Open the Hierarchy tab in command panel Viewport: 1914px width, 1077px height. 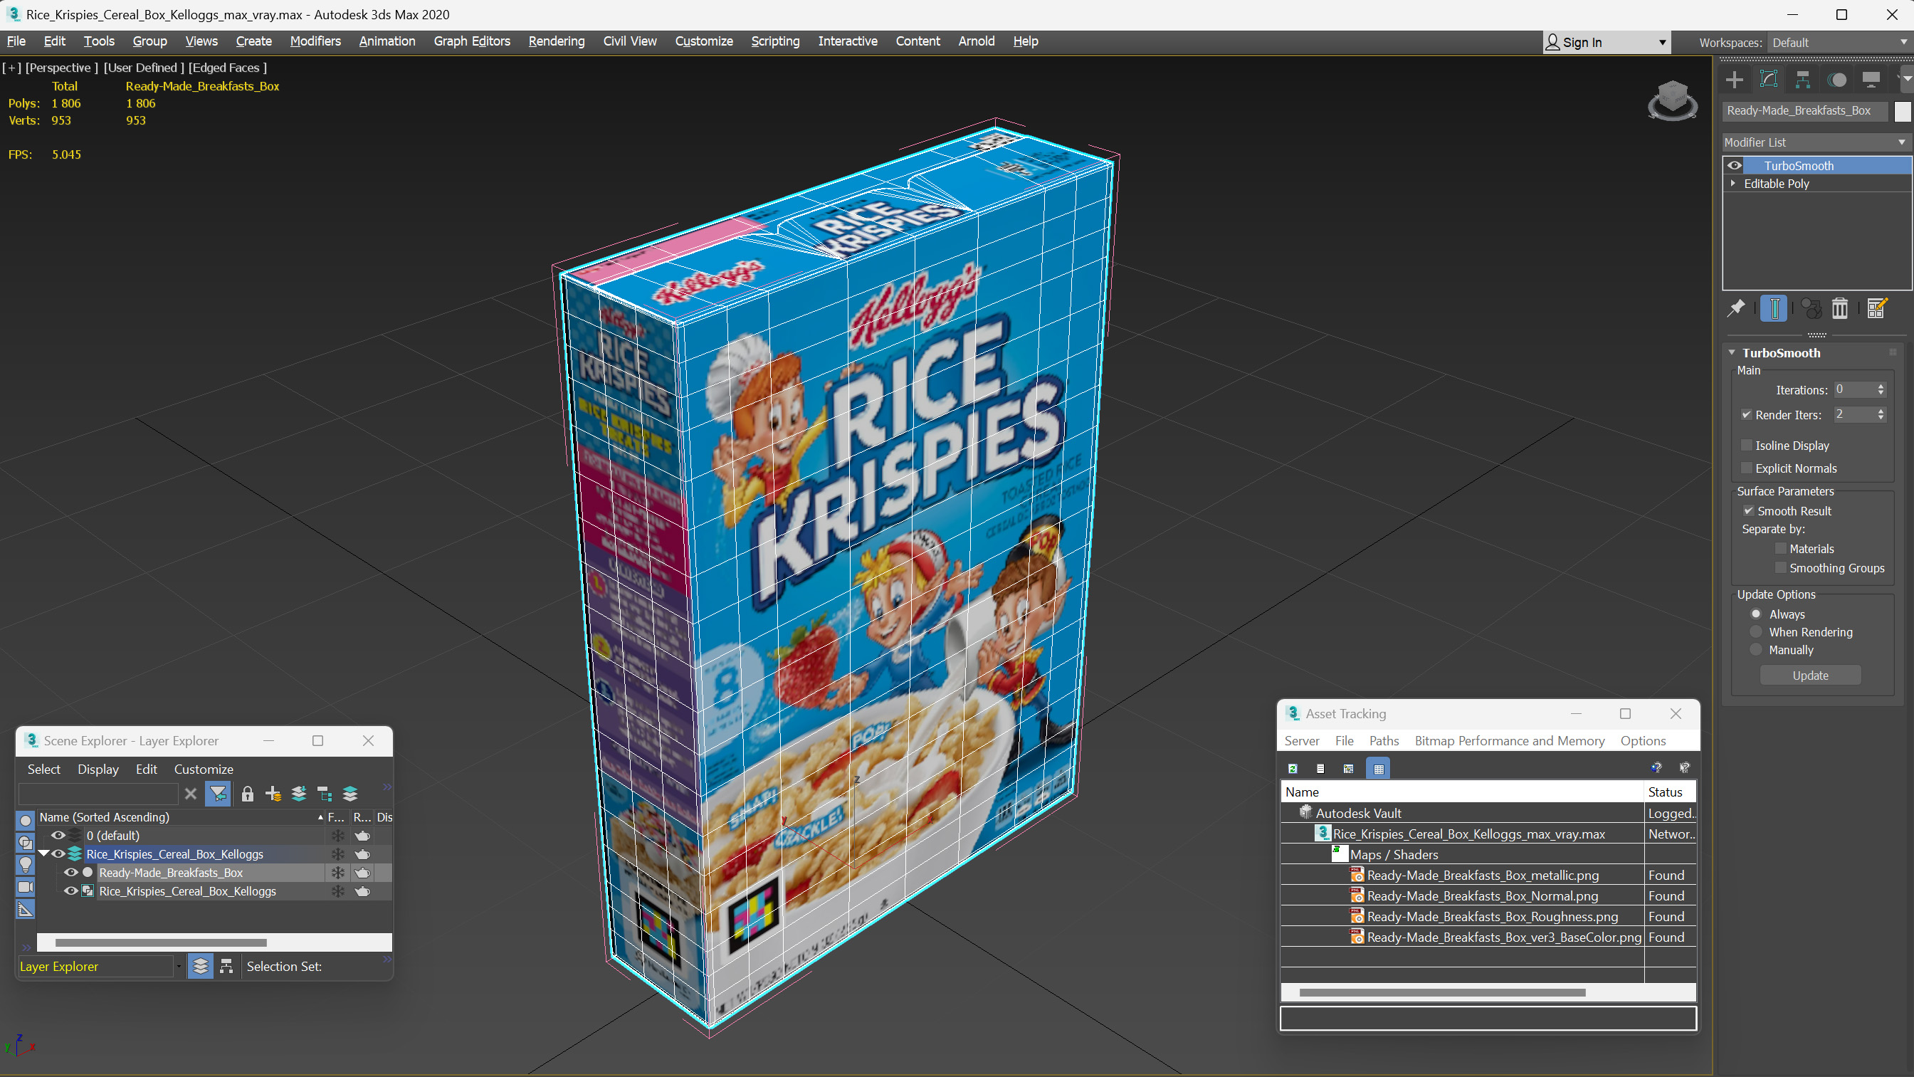[1802, 80]
